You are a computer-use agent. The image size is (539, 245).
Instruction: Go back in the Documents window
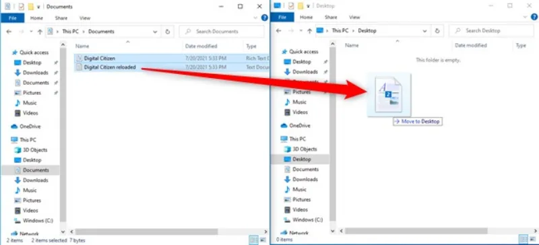tap(9, 31)
